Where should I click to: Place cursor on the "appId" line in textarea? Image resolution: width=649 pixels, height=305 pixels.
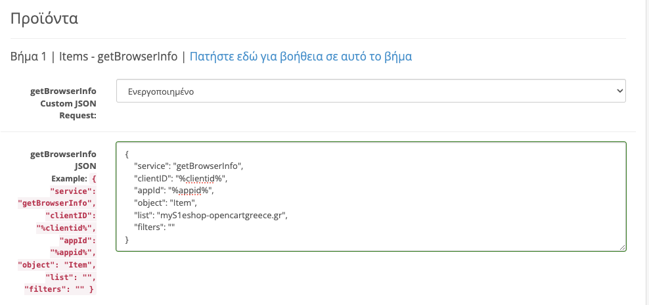[174, 191]
